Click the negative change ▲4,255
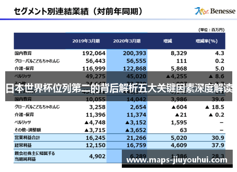Screen dimensions: 237x172 tap(176, 76)
